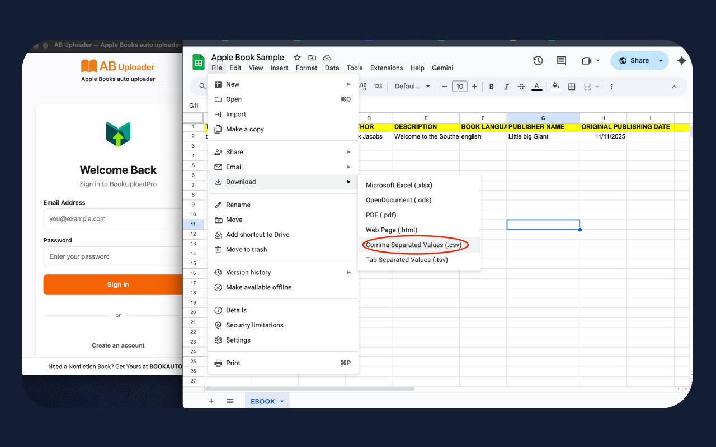
Task: Open the Edit menu
Action: [235, 68]
